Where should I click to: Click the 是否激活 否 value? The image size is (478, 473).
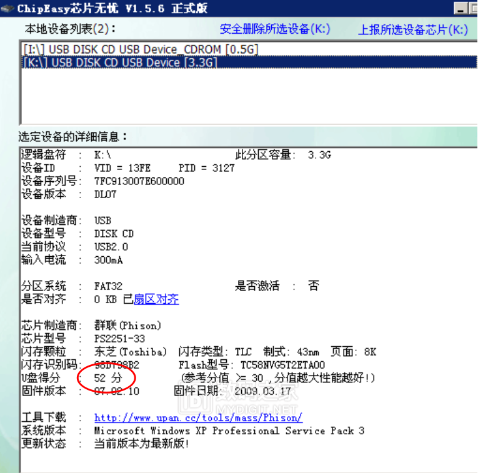coord(314,286)
